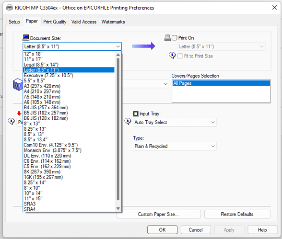Open the Watermarks tab
This screenshot has height=239, width=282.
[113, 22]
